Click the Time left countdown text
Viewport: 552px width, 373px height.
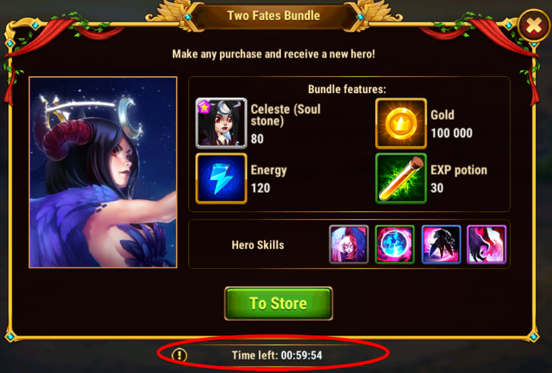point(277,355)
